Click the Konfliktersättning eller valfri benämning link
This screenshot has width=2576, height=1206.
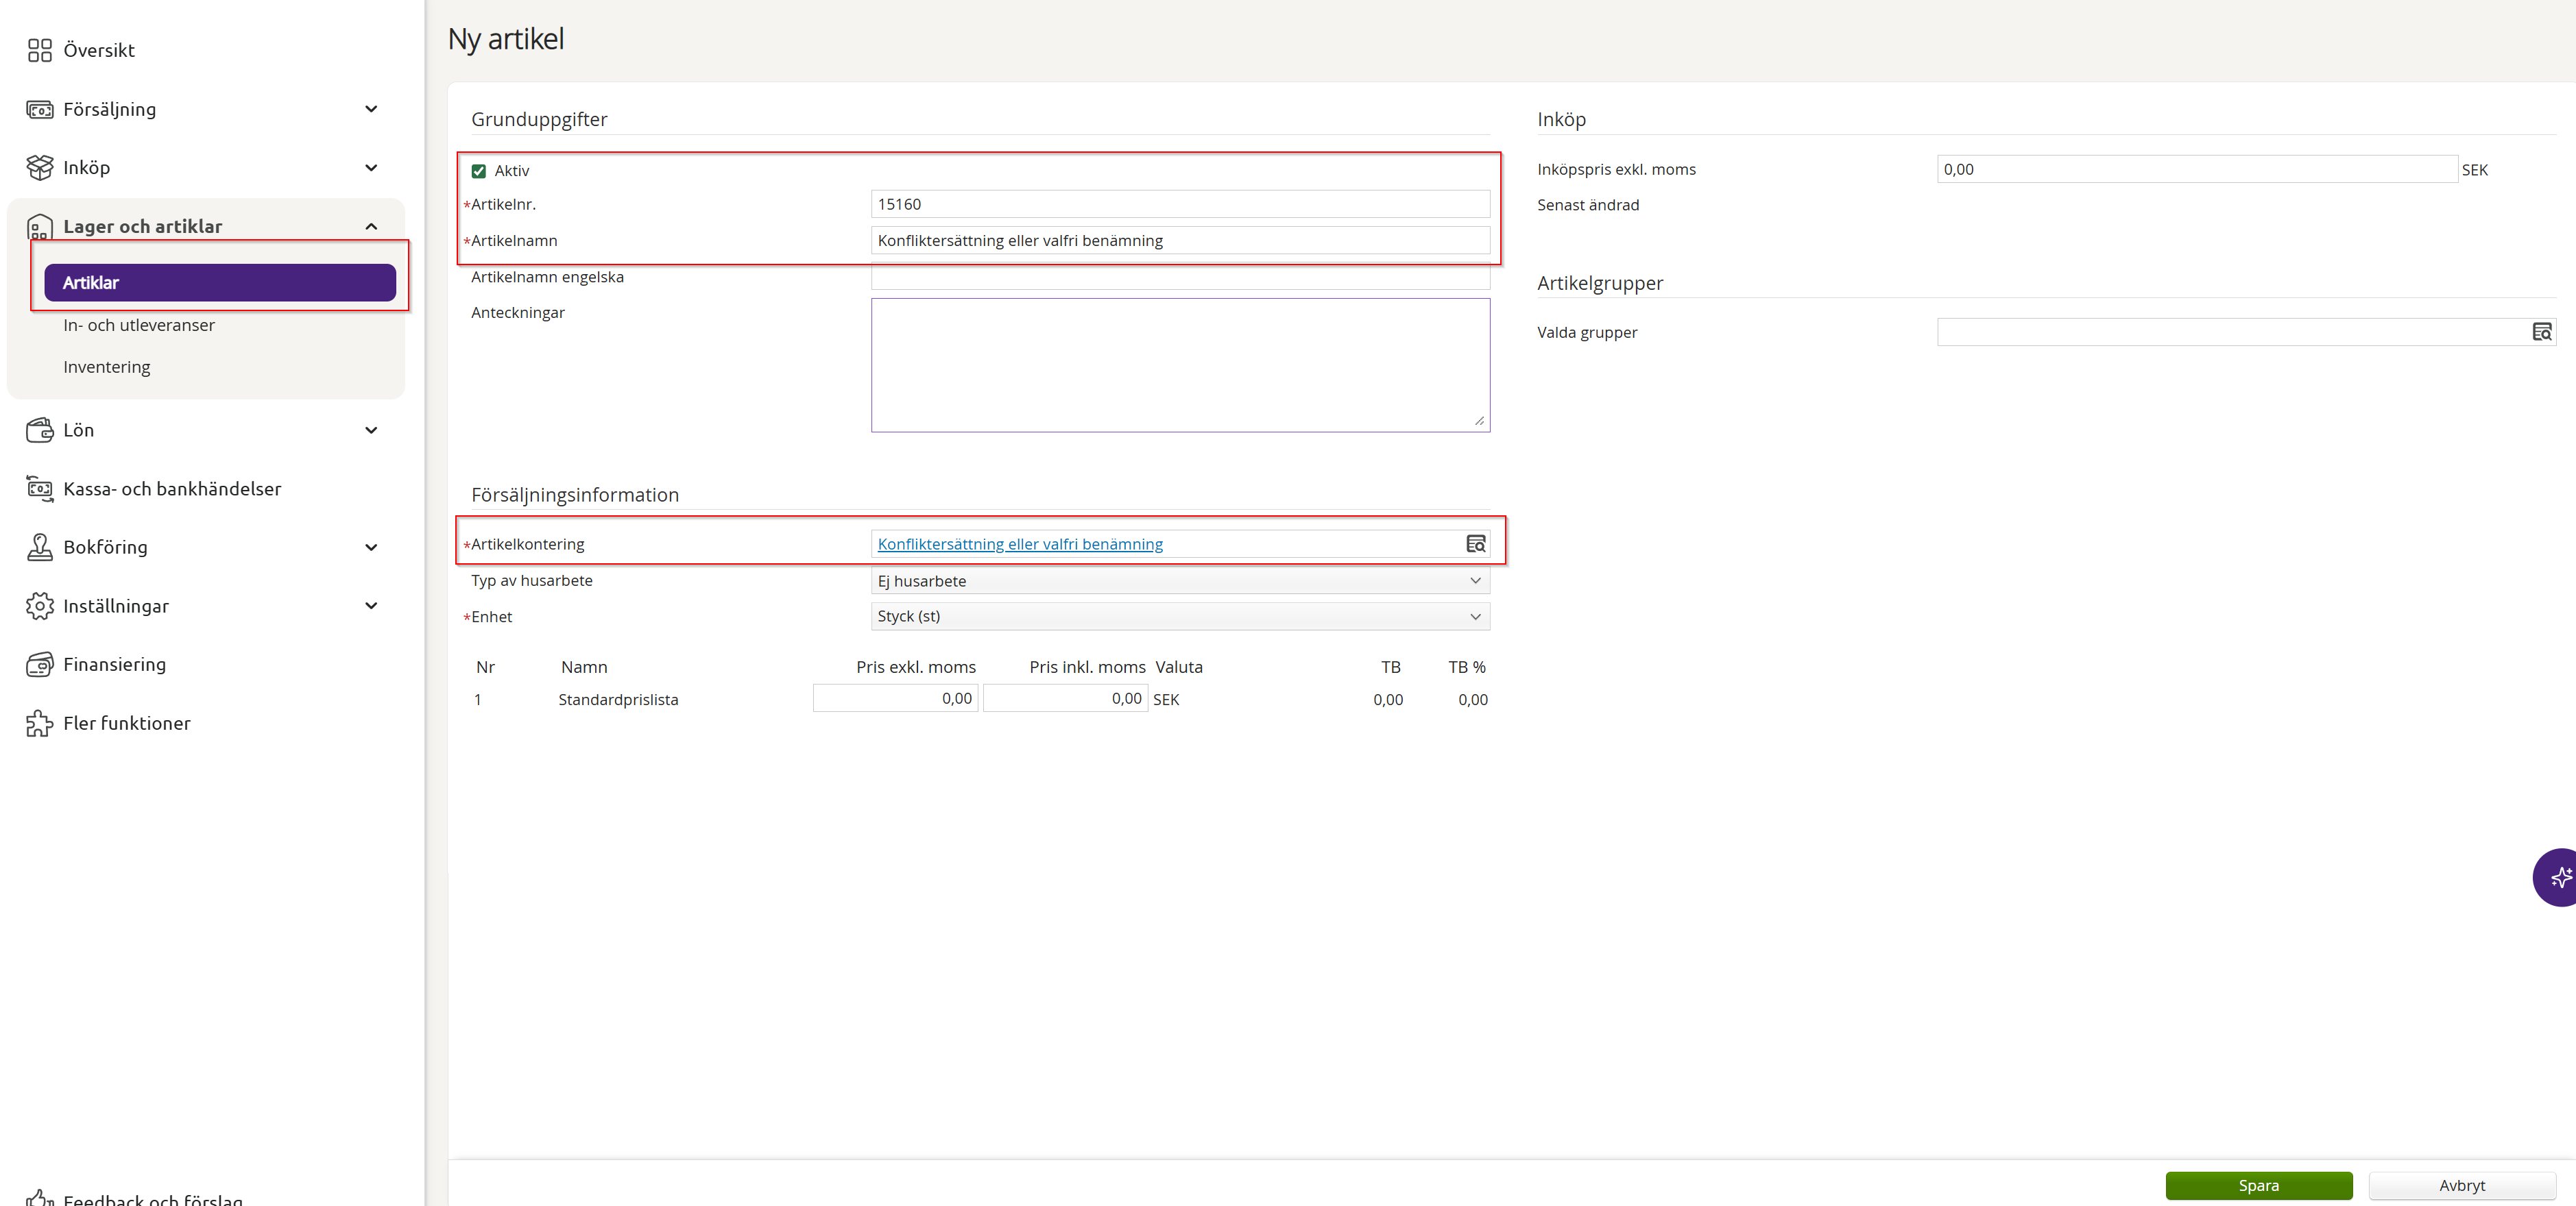[1020, 545]
